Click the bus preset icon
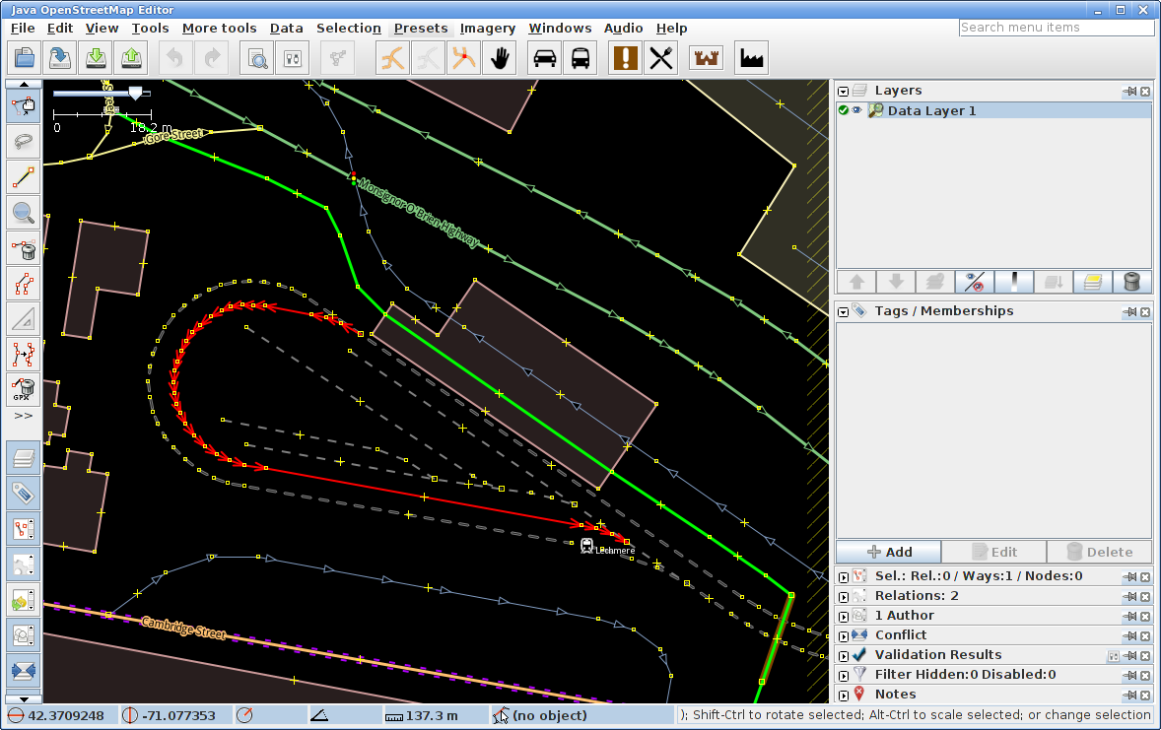1161x730 pixels. click(x=580, y=59)
